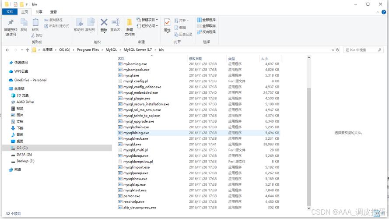Open WPS cloud drive in sidebar

point(19,71)
